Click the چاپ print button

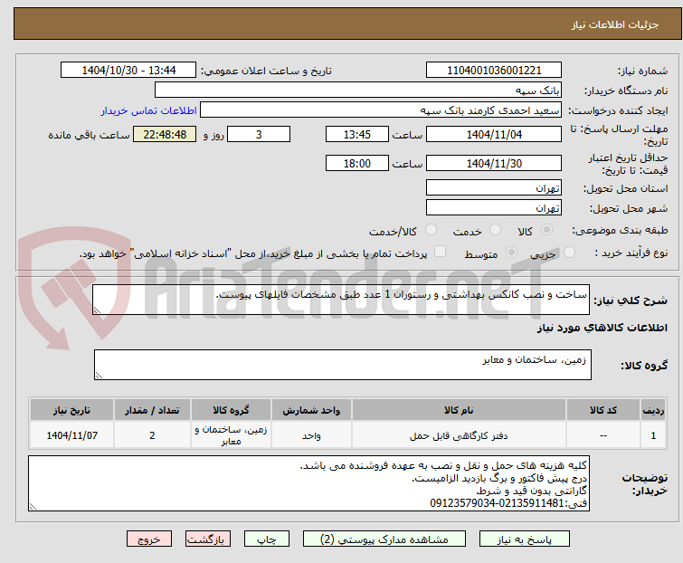click(x=267, y=539)
